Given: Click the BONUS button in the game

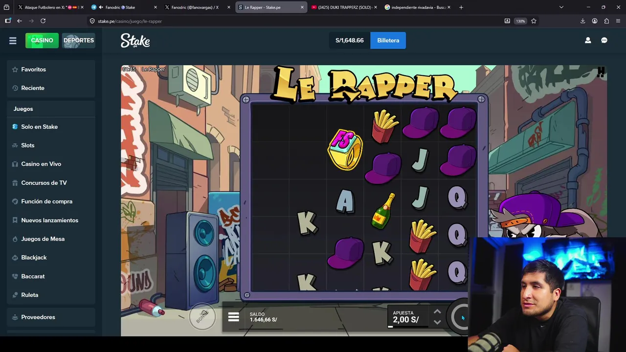Looking at the screenshot, I should [202, 317].
